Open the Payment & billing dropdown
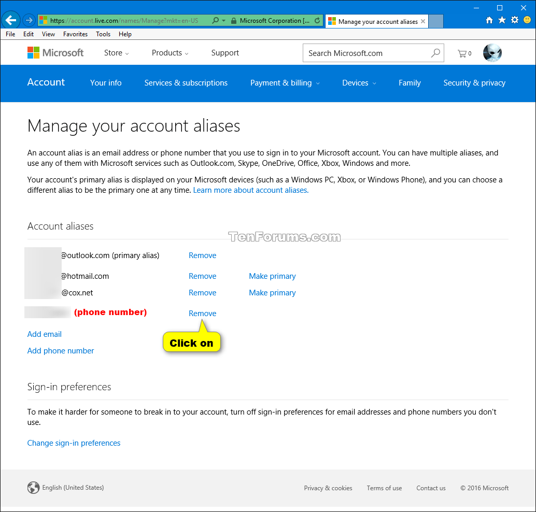The height and width of the screenshot is (512, 536). 285,83
